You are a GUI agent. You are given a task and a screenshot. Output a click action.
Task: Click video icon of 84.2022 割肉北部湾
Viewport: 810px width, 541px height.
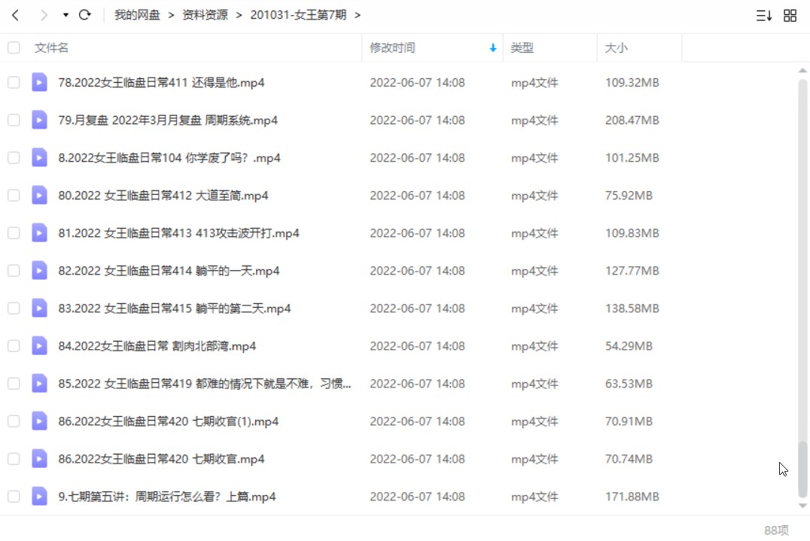pyautogui.click(x=39, y=346)
